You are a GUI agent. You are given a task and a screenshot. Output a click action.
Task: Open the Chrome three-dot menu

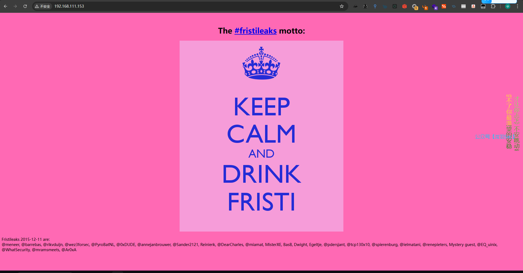pyautogui.click(x=518, y=6)
